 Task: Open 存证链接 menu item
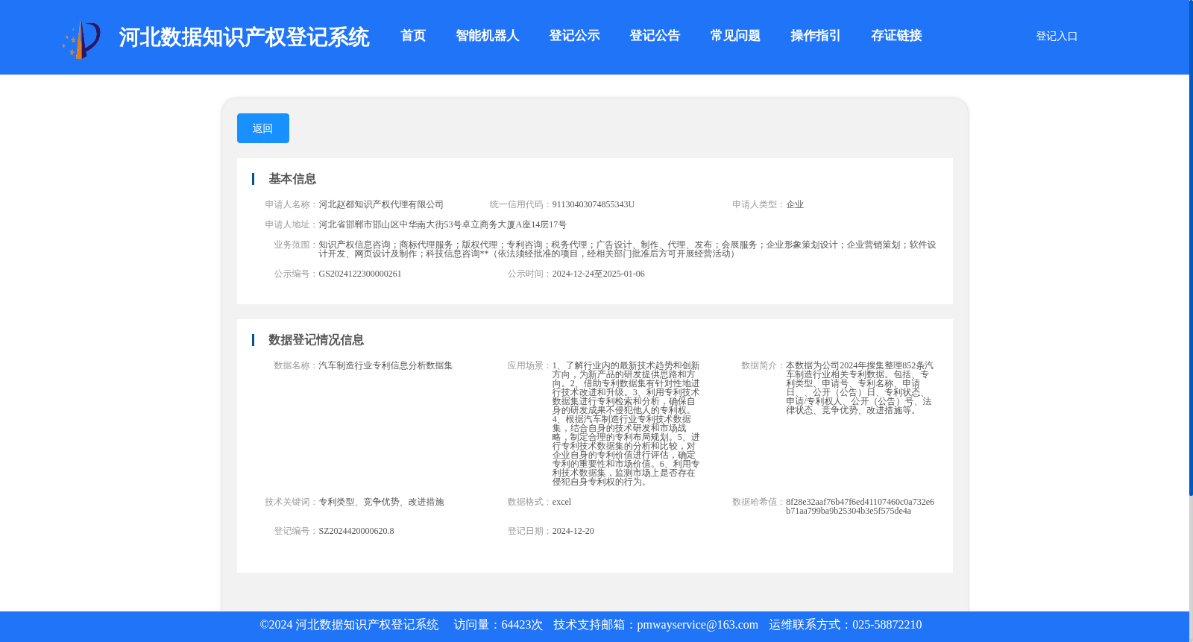[896, 36]
